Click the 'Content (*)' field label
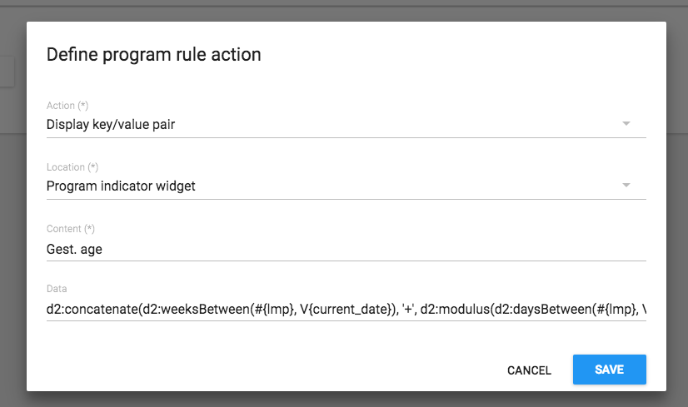The height and width of the screenshot is (407, 688). tap(71, 229)
